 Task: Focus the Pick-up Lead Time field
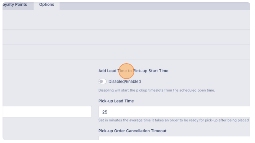(x=174, y=112)
